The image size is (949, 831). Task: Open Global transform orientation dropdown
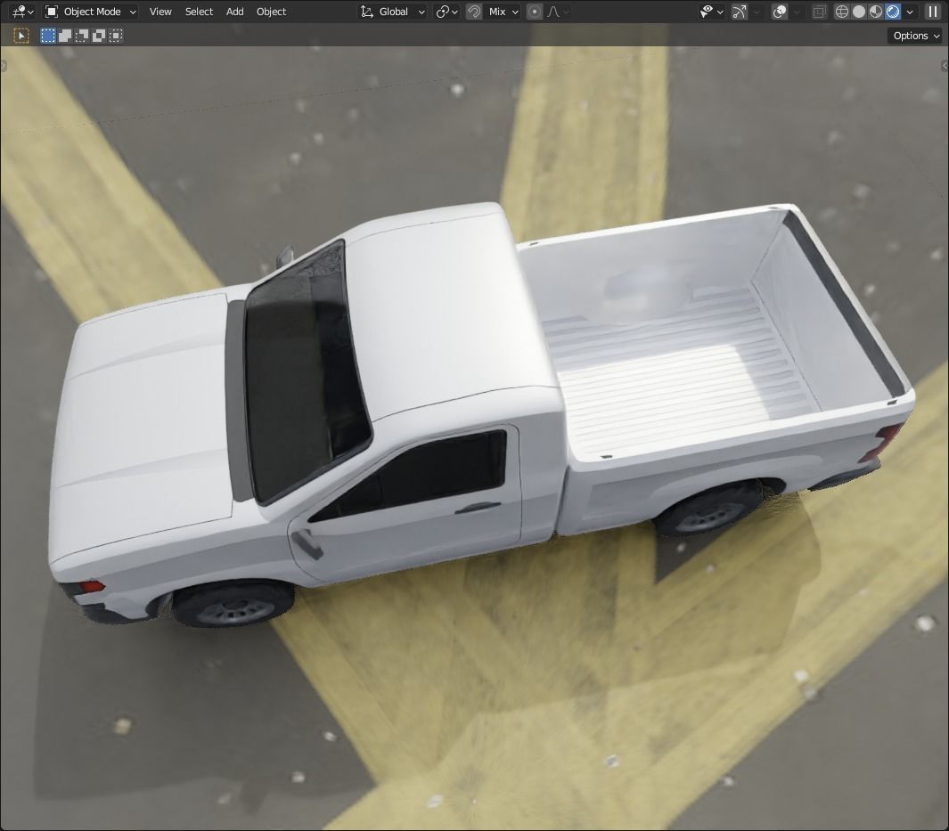pyautogui.click(x=393, y=12)
